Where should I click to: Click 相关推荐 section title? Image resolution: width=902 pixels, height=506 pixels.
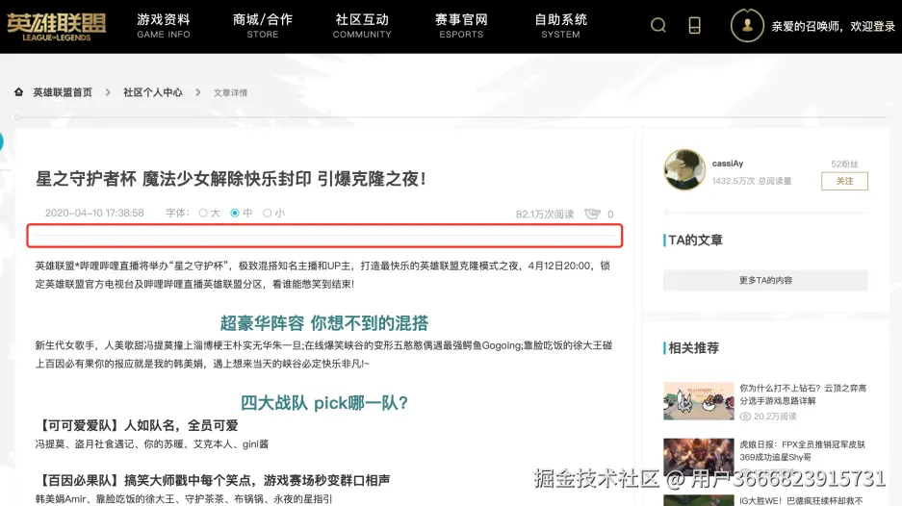click(693, 348)
